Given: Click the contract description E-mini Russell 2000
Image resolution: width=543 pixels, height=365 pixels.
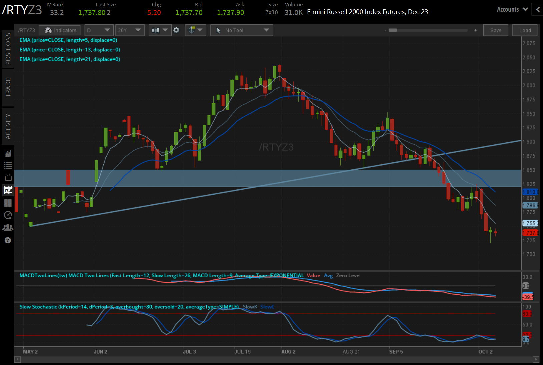Looking at the screenshot, I should 368,12.
